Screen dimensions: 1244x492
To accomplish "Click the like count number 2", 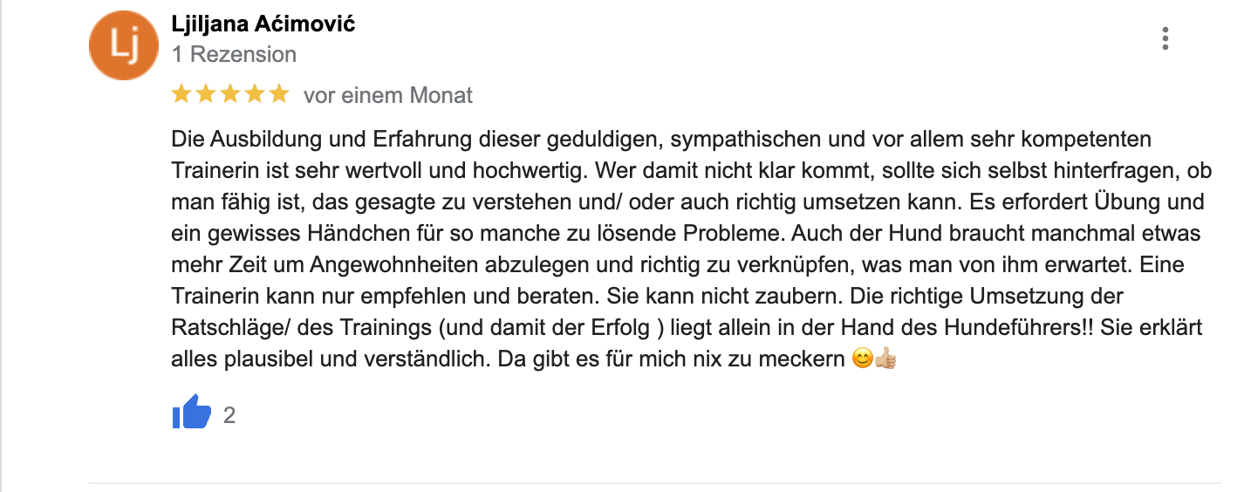I will coord(229,415).
